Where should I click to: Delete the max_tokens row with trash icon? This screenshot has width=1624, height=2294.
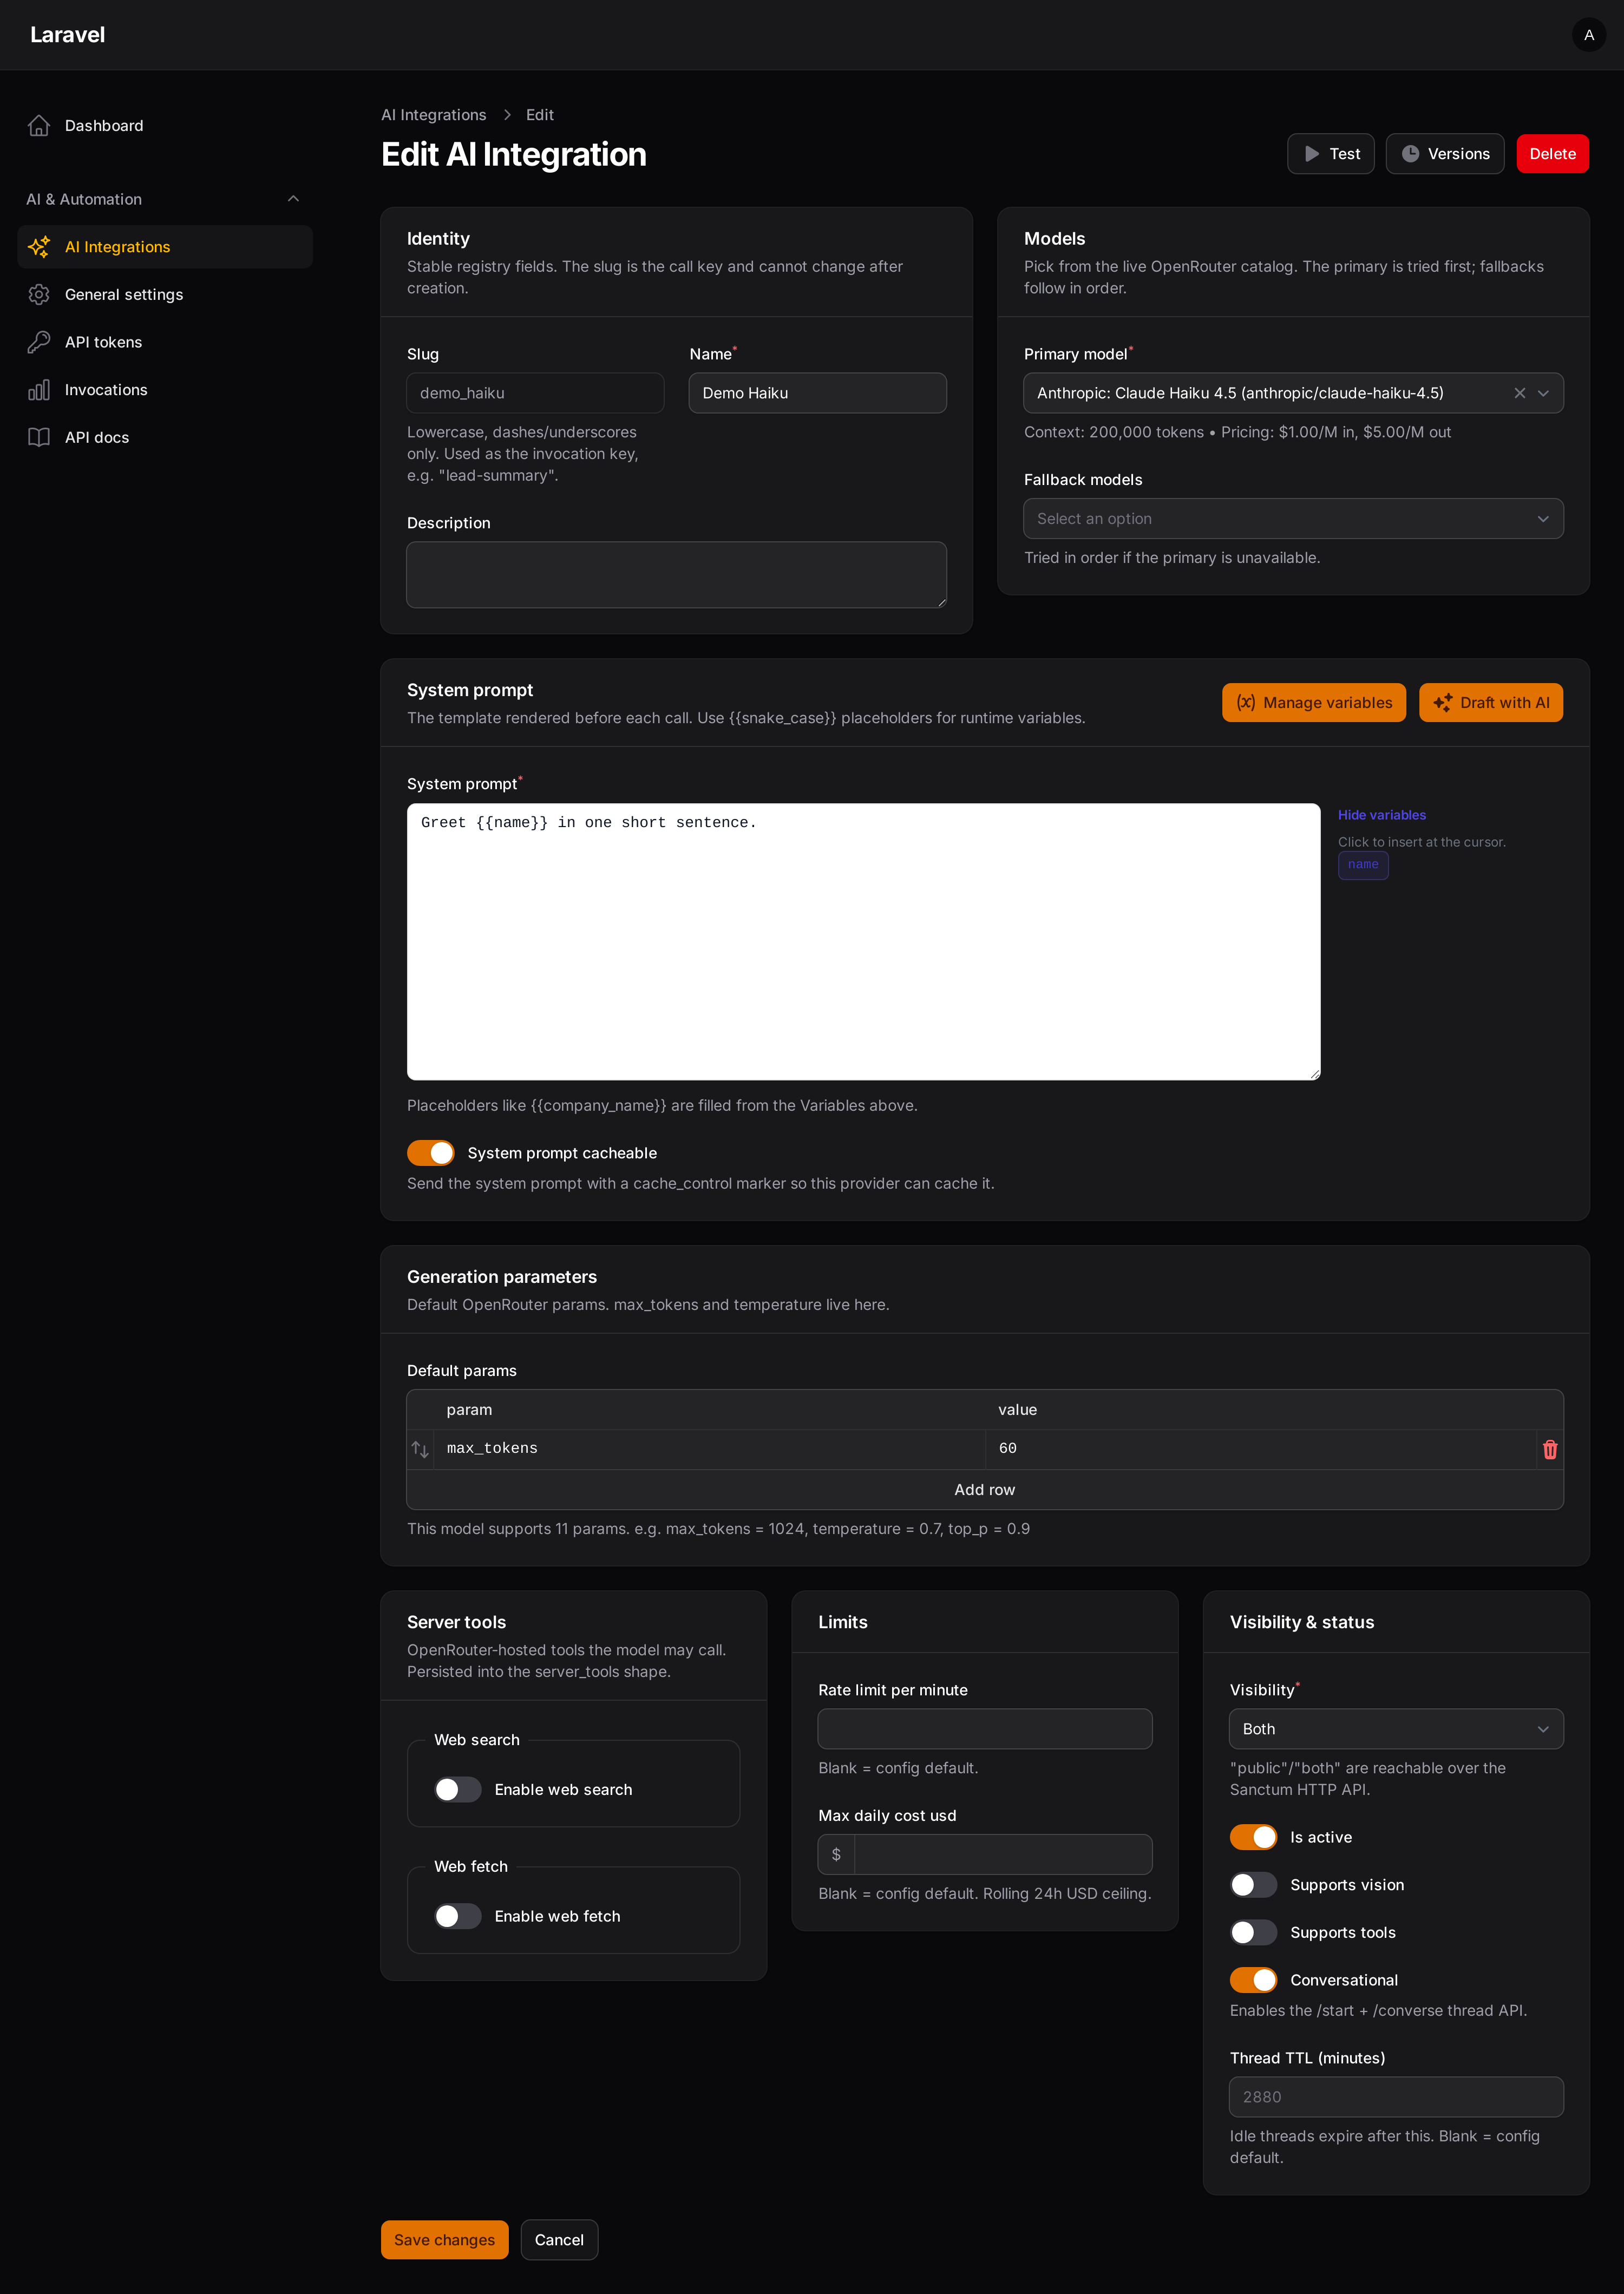1550,1449
